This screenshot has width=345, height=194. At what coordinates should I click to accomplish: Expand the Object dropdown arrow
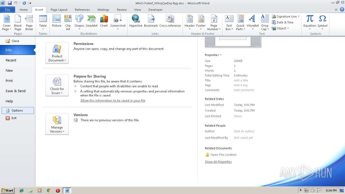[x=288, y=28]
